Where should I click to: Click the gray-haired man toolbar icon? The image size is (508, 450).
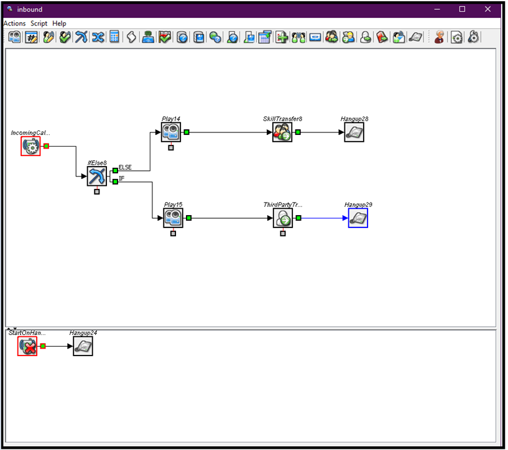point(440,37)
